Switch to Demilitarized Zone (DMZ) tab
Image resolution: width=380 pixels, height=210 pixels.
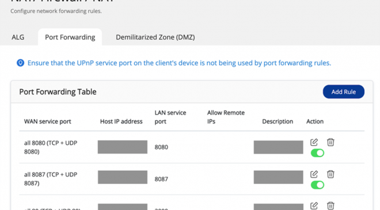point(155,37)
